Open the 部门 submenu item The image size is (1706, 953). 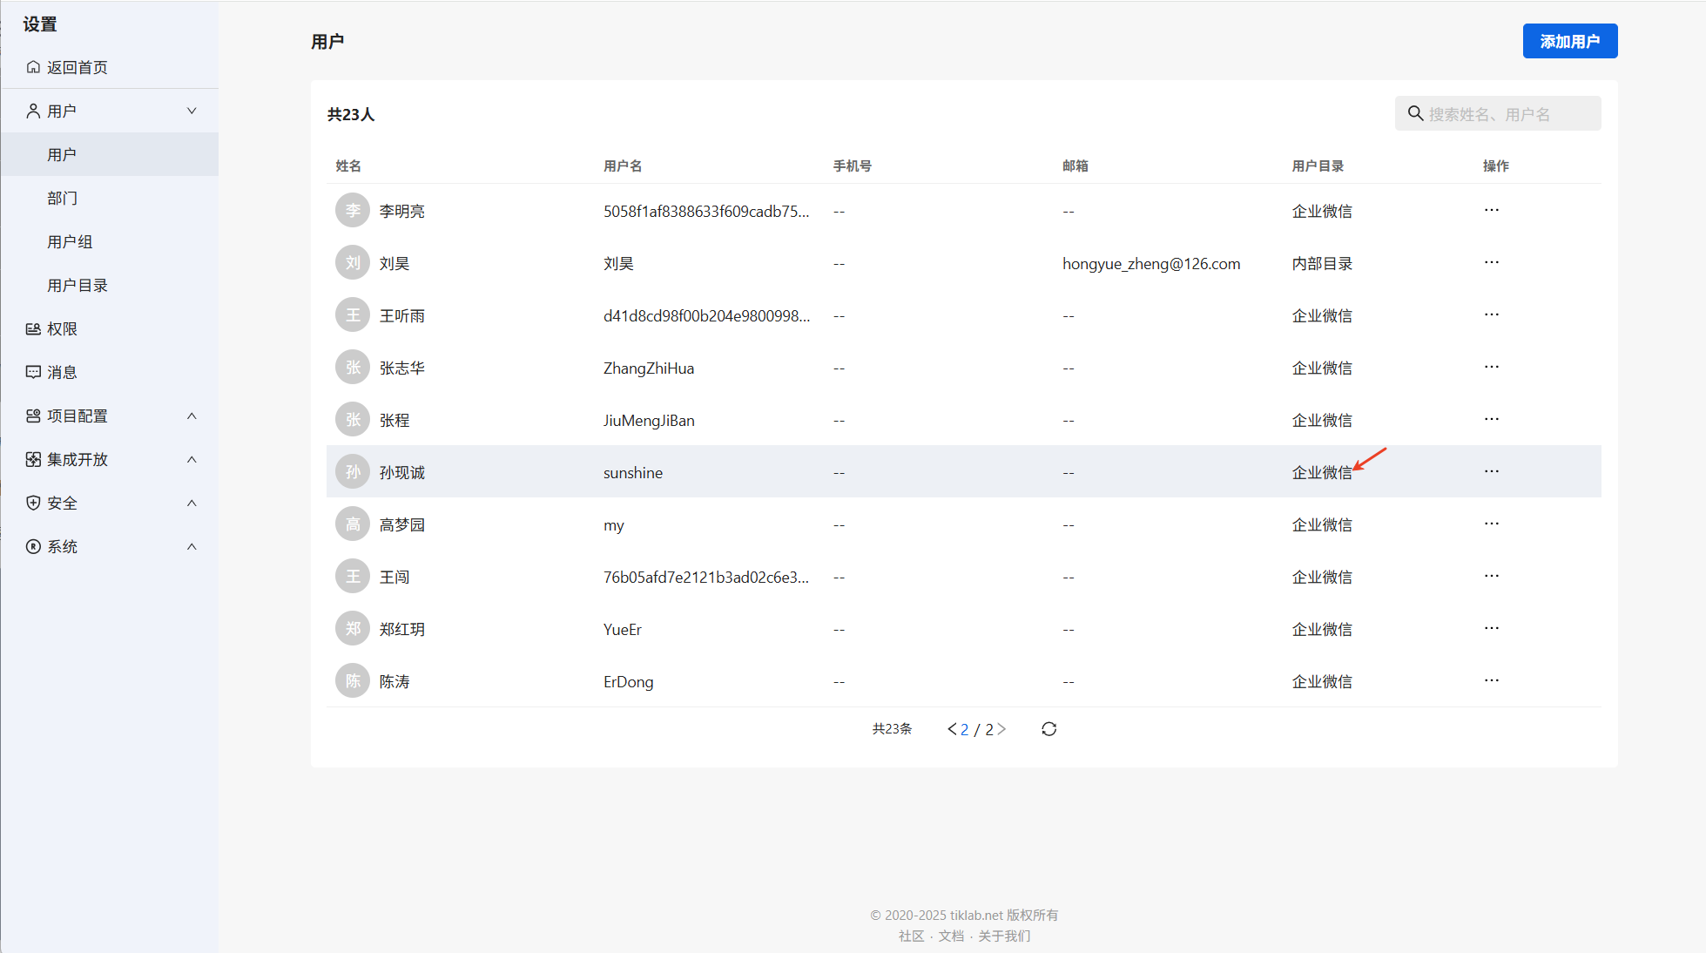63,198
